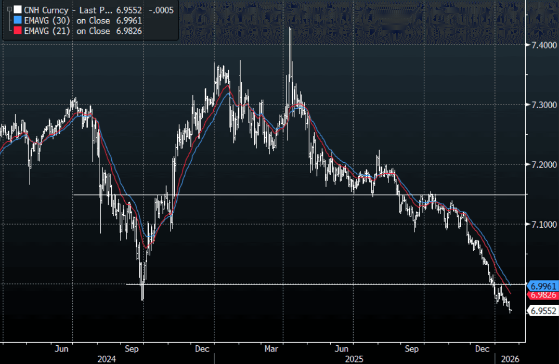Click the 2026 year label on time axis

tap(510, 359)
